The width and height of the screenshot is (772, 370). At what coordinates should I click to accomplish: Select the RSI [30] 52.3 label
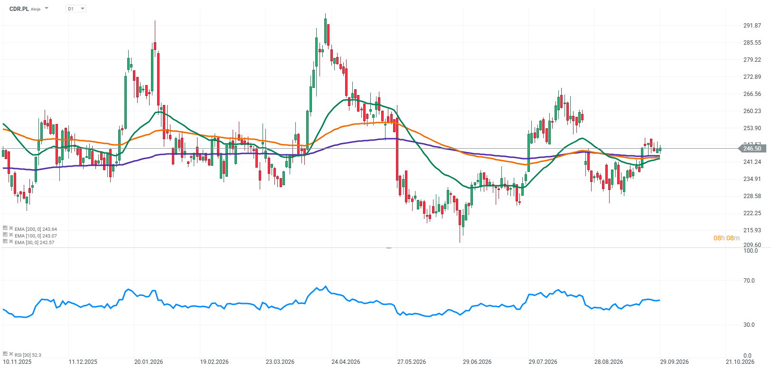28,355
